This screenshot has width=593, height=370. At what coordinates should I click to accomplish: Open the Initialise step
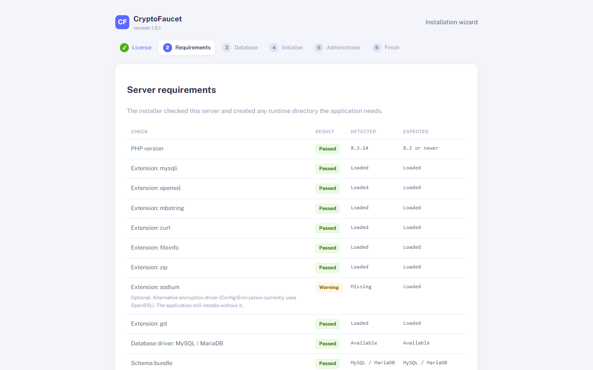tap(286, 48)
